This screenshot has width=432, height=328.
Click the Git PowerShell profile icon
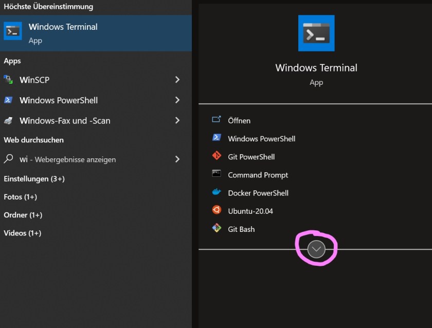217,156
